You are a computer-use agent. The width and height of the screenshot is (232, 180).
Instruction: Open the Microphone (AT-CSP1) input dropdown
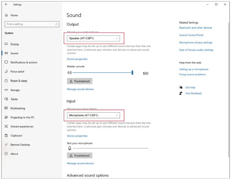click(x=94, y=115)
